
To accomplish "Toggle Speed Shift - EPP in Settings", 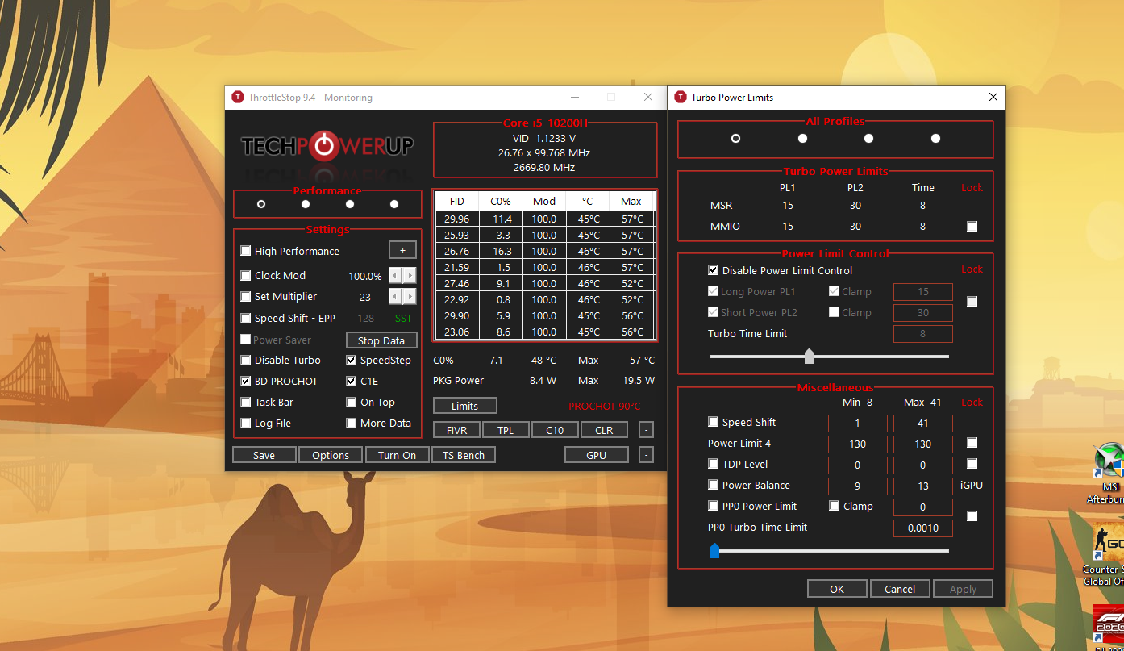I will pyautogui.click(x=246, y=318).
